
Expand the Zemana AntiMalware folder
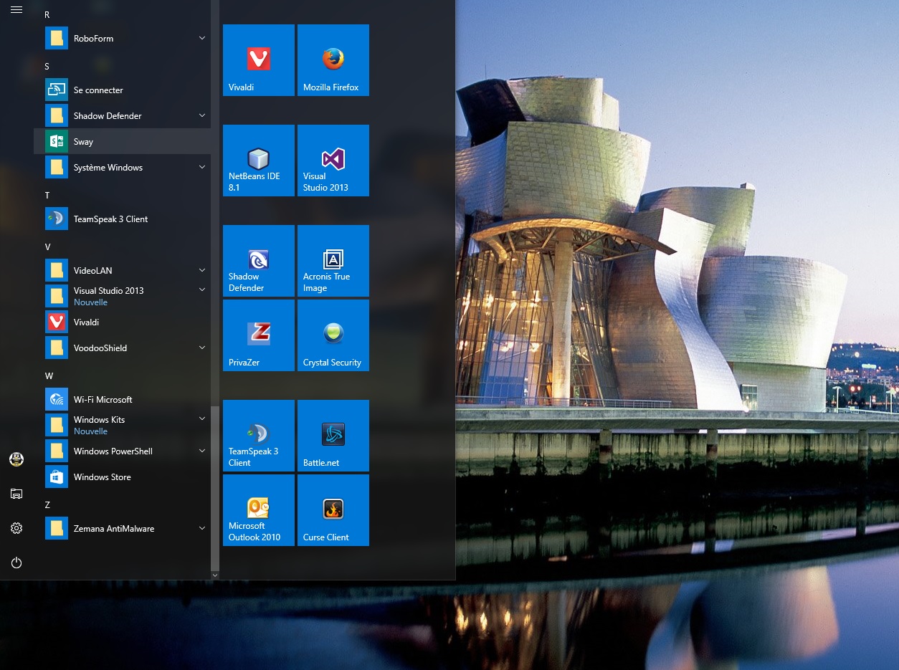pyautogui.click(x=202, y=528)
